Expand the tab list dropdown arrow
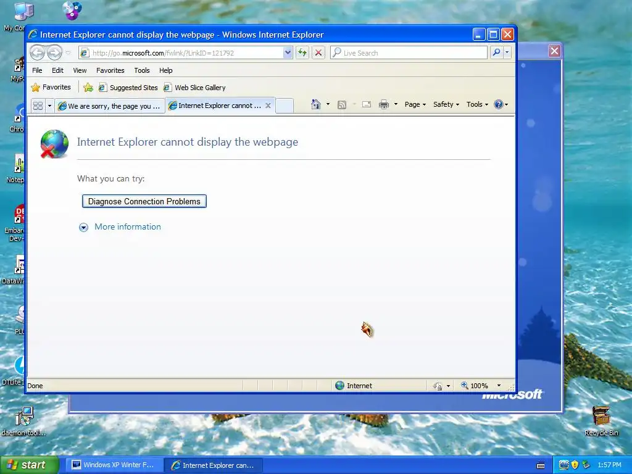Image resolution: width=632 pixels, height=474 pixels. click(49, 106)
